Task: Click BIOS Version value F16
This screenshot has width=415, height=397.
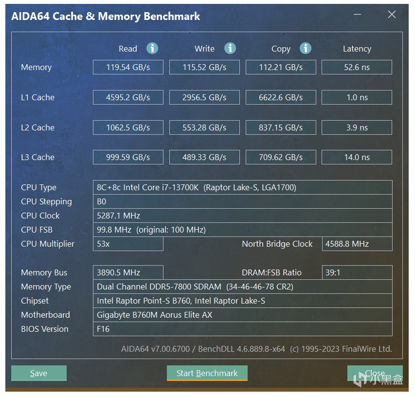Action: pyautogui.click(x=243, y=329)
